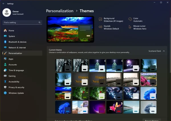Select the Sunrise lake theme thumbnail

point(131,107)
